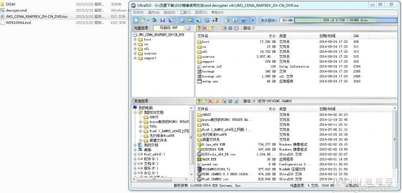The image size is (402, 193).
Task: Click the green Up arrow in local pane toolbar
Action: pyautogui.click(x=199, y=101)
